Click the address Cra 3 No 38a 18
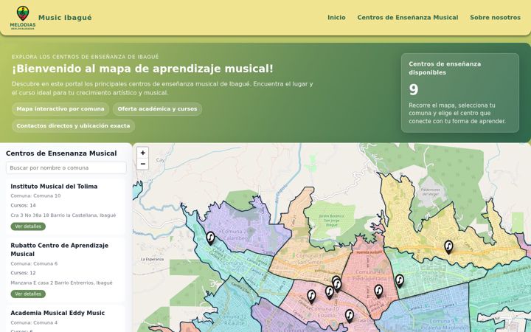531x332 pixels. coord(63,215)
